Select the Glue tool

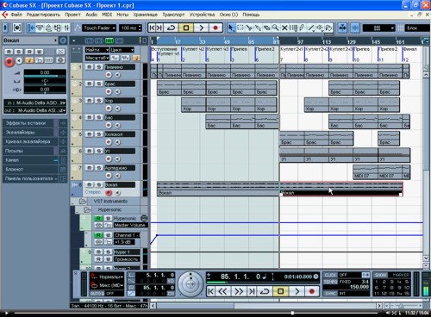(258, 28)
